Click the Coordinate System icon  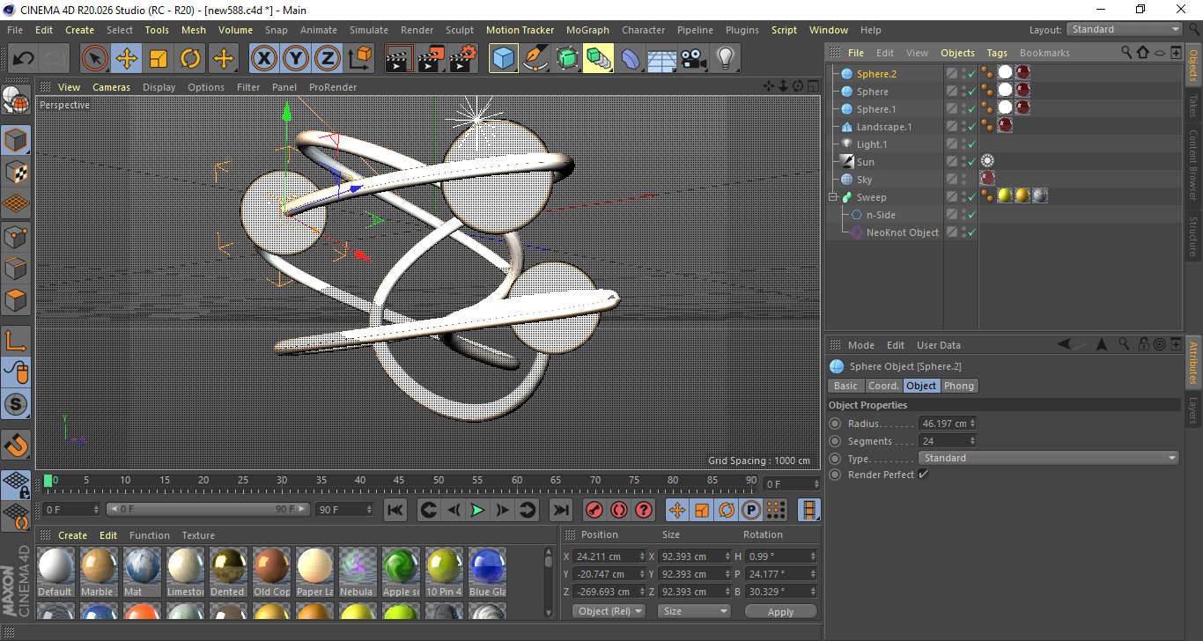click(359, 59)
